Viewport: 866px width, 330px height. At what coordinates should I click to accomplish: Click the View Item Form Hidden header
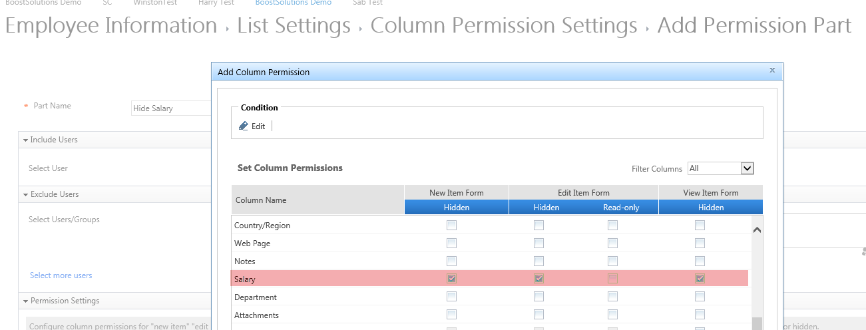pos(711,208)
